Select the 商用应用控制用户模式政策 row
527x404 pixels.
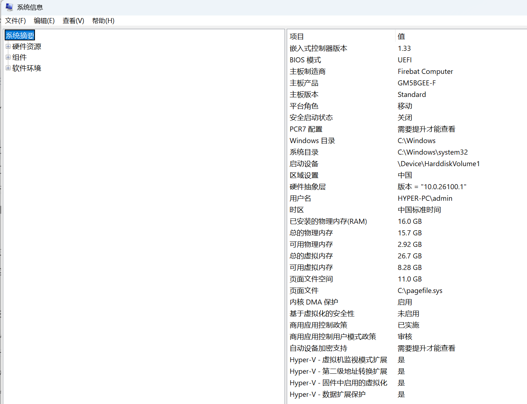(407, 337)
